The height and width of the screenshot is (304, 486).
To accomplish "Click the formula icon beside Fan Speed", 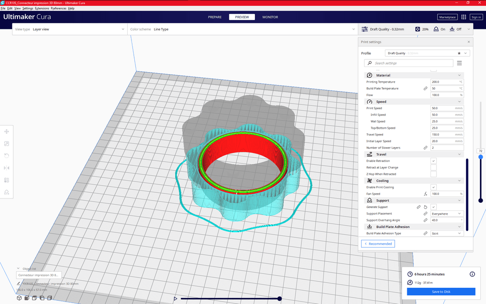I will [426, 194].
